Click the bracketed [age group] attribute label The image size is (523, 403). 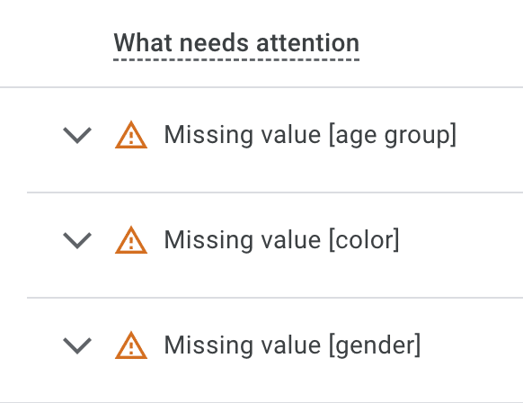[393, 135]
